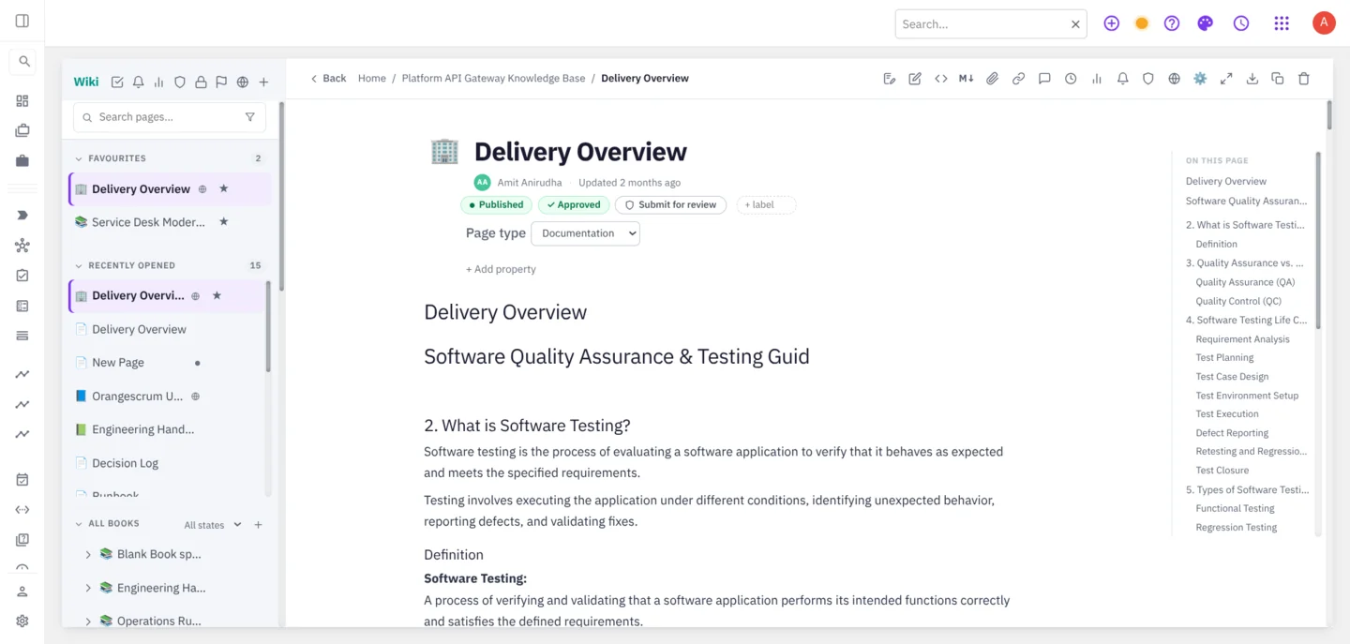The width and height of the screenshot is (1350, 644).
Task: Open the page comments icon
Action: click(1044, 79)
